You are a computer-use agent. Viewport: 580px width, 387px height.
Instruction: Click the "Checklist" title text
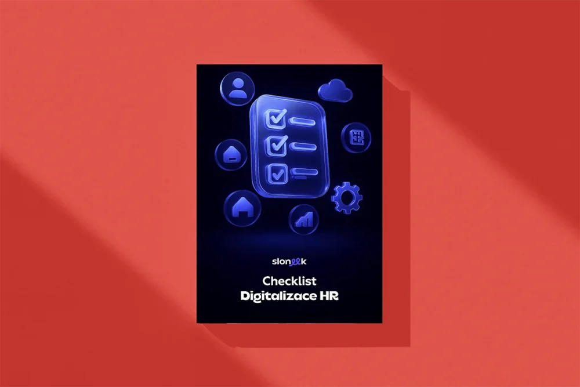(289, 281)
